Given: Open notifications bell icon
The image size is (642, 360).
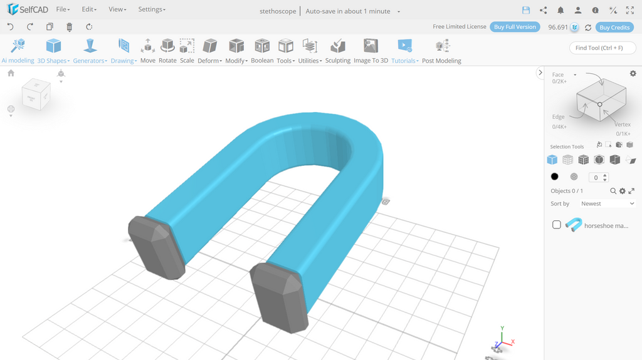Looking at the screenshot, I should click(x=560, y=10).
